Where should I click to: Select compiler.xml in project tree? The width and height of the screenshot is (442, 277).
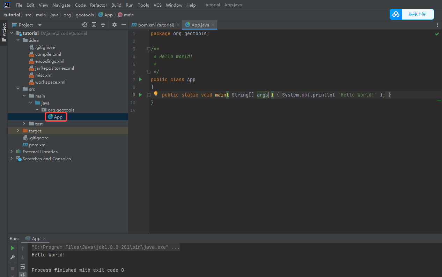click(x=48, y=54)
